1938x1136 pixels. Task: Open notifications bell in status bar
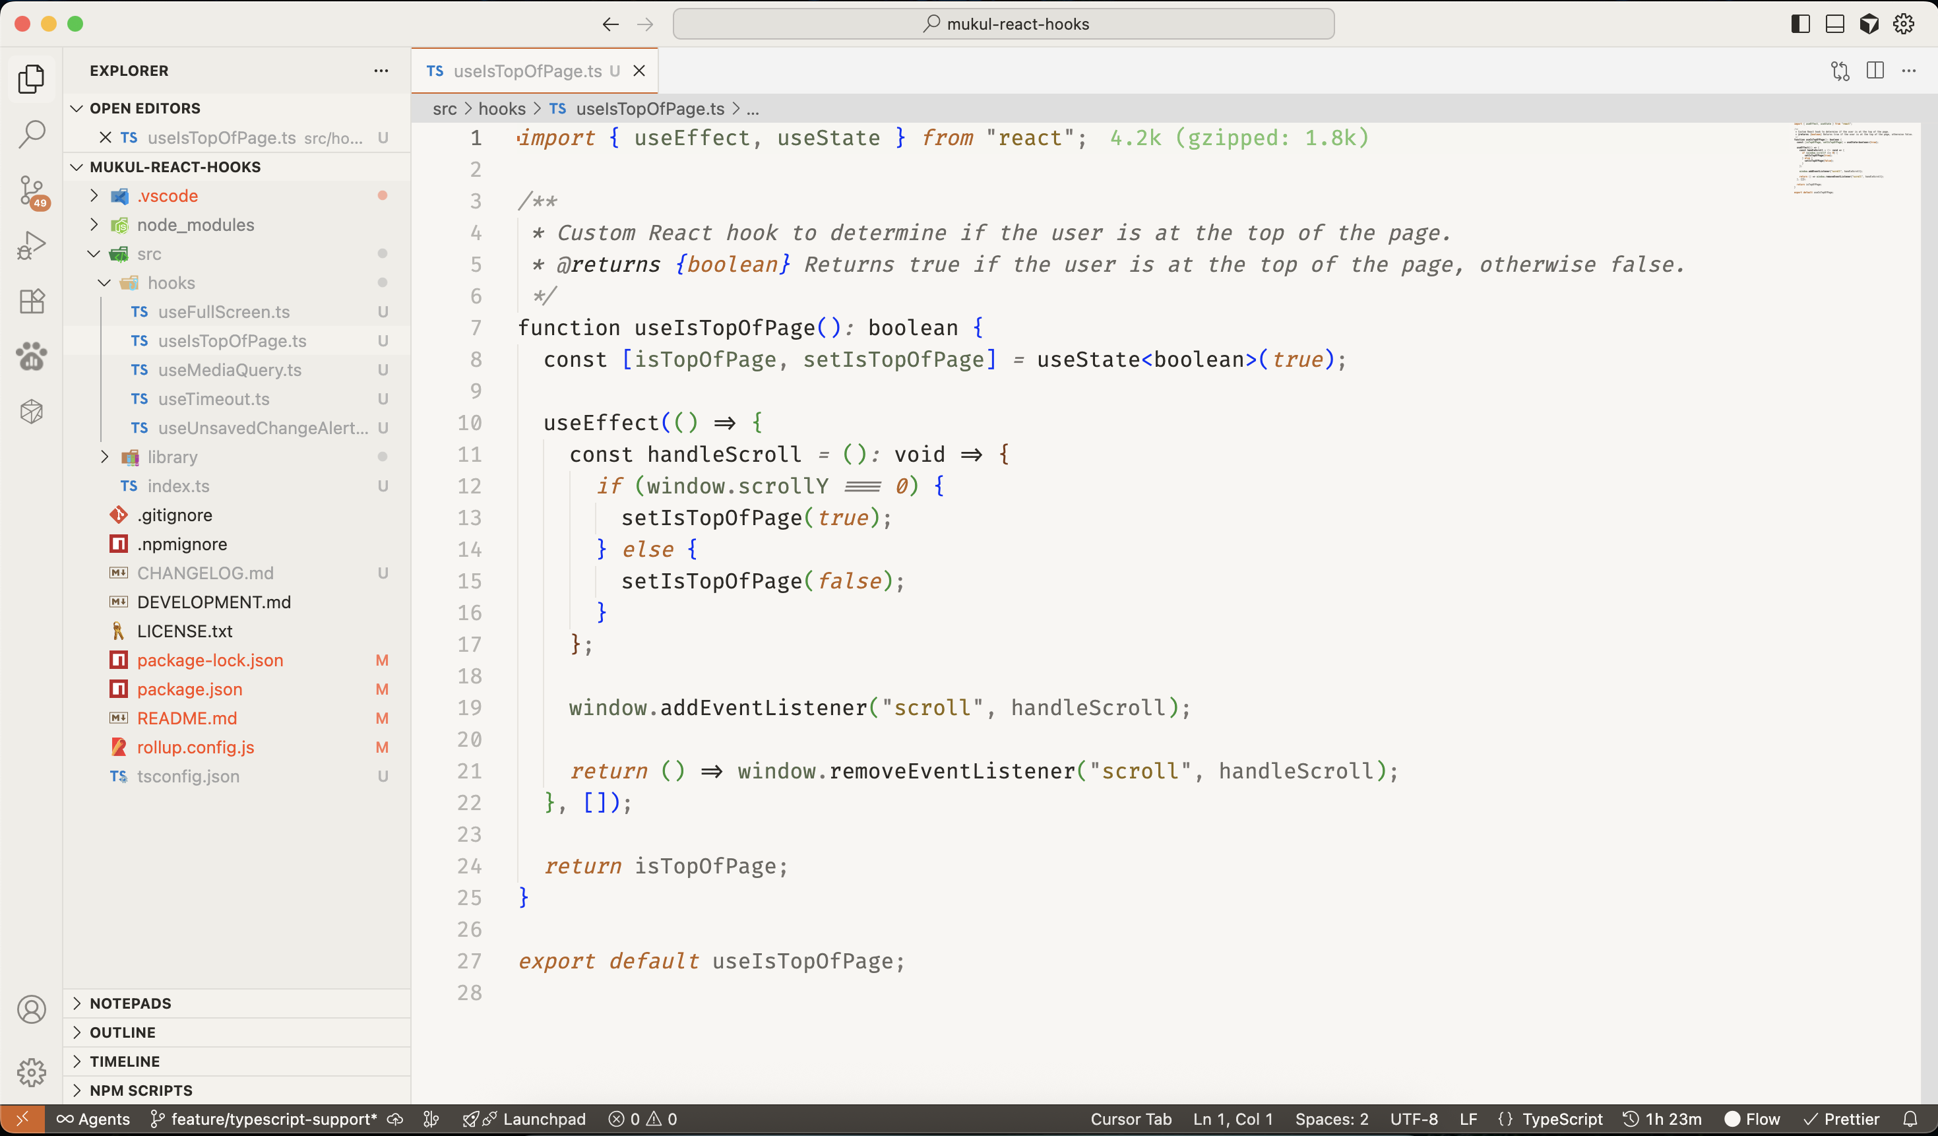tap(1910, 1119)
